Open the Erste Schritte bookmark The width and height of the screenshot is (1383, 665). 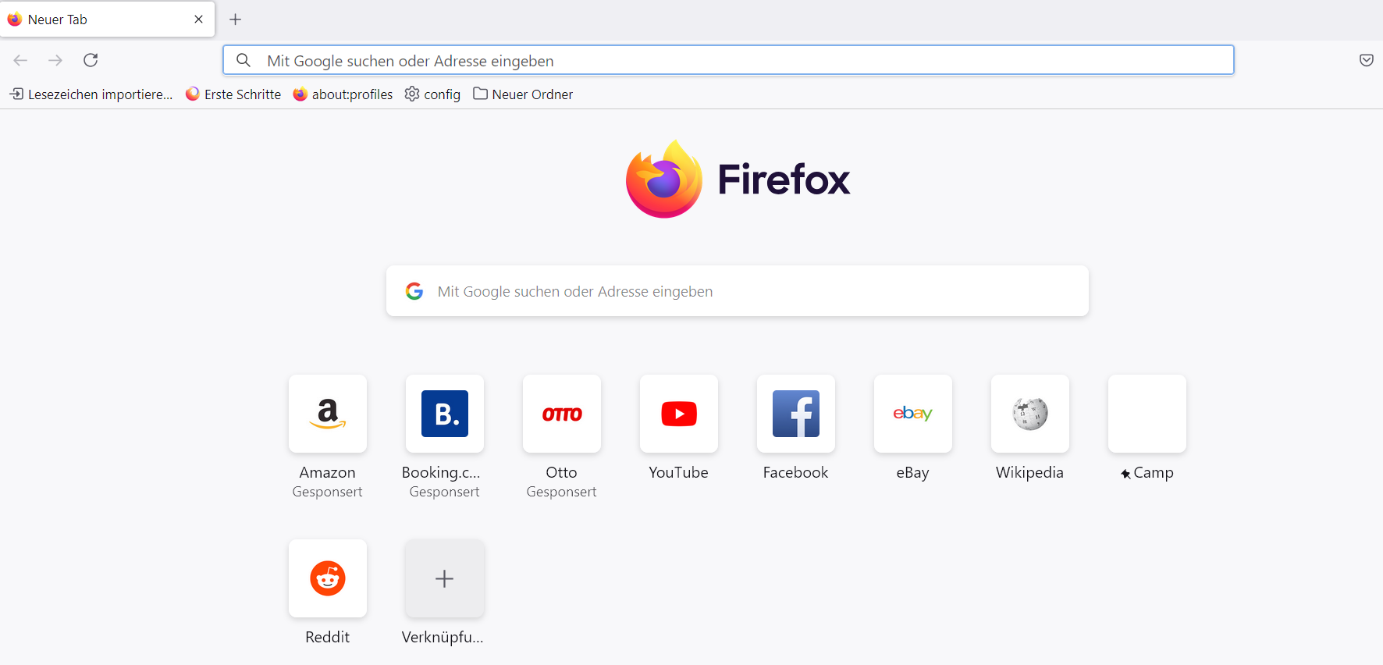[x=233, y=94]
